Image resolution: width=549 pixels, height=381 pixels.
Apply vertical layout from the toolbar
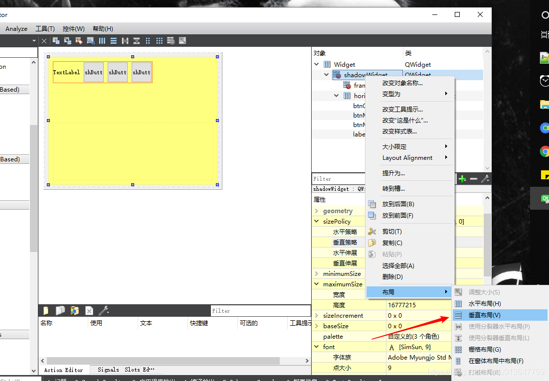[114, 41]
